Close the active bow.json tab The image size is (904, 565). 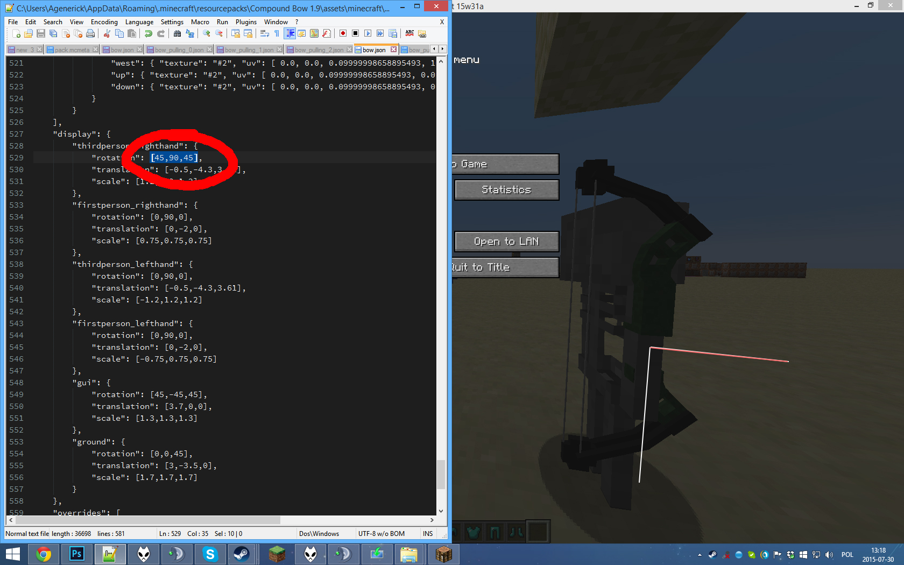coord(393,50)
